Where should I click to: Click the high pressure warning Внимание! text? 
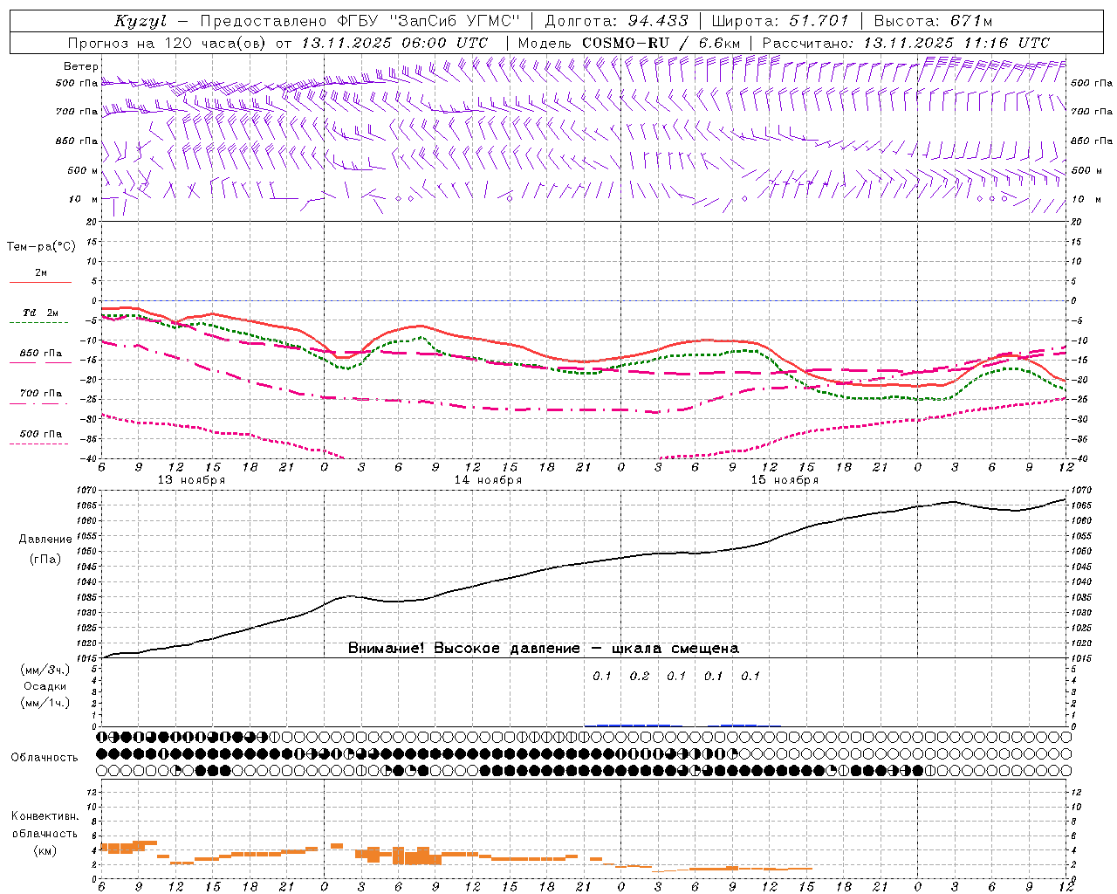click(543, 649)
